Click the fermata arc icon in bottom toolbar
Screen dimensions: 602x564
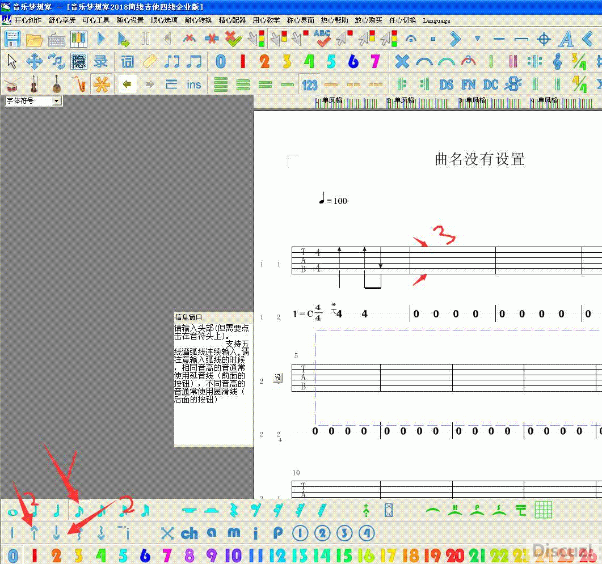point(433,510)
